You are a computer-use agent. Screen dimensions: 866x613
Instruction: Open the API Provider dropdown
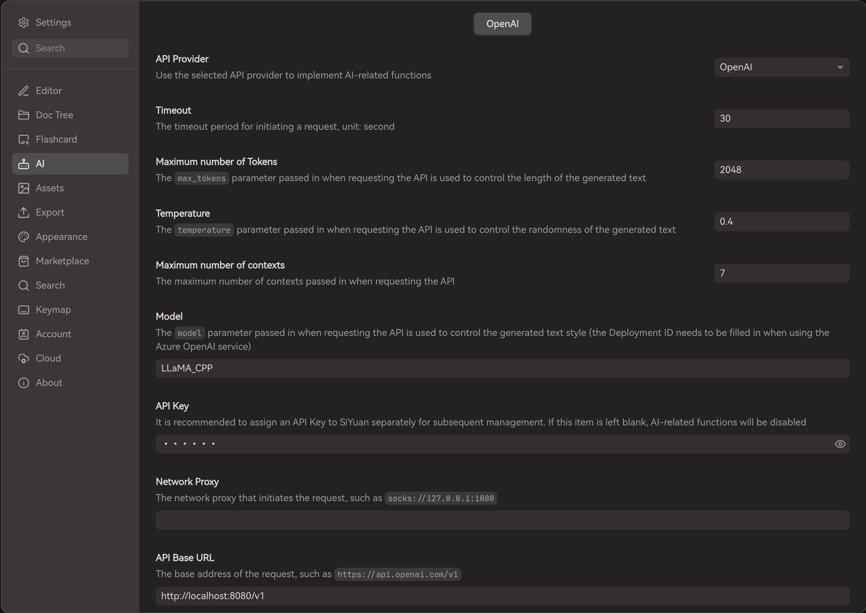pyautogui.click(x=781, y=67)
